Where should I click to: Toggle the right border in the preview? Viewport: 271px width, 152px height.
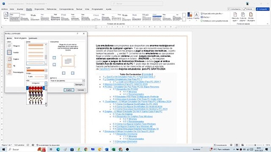point(72,73)
